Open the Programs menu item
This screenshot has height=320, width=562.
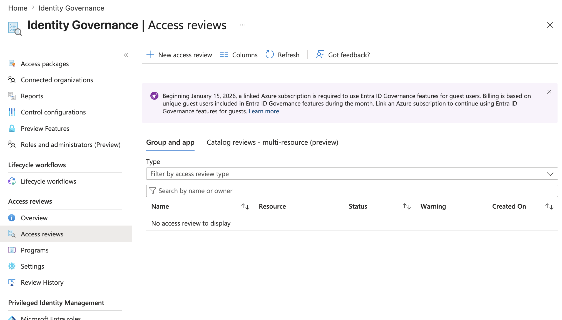tap(35, 250)
